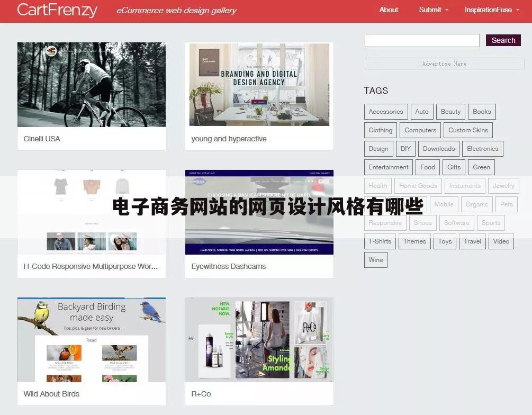Open the Wild About Birds thumbnail
Screen dimensions: 532x415
(91, 339)
